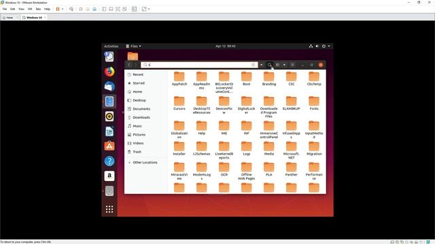Select the Migration folder

pos(314,148)
